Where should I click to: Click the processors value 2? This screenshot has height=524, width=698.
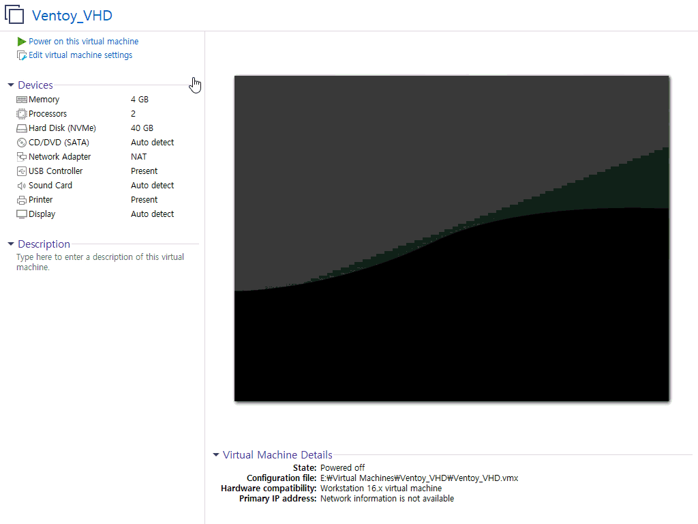(x=133, y=114)
